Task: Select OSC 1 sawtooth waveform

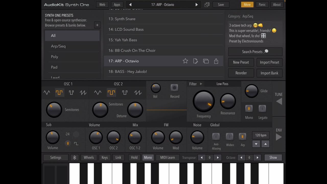Action: point(83,93)
